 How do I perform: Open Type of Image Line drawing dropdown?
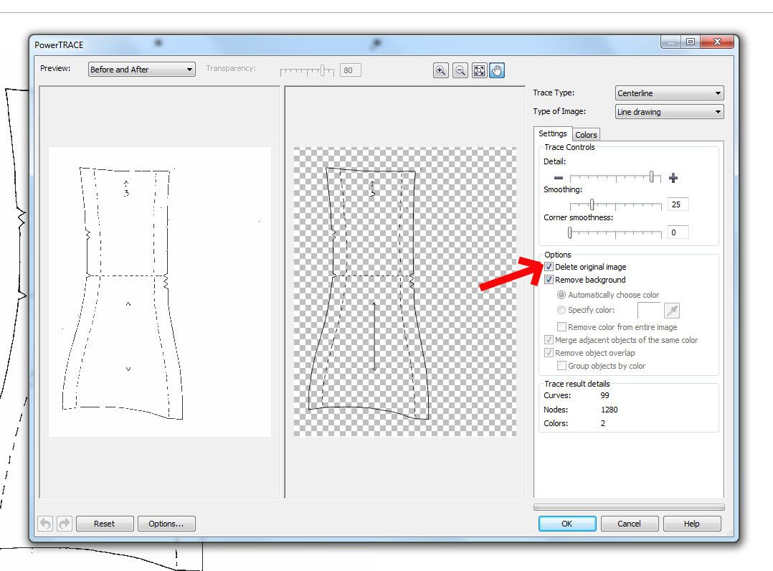pos(670,112)
